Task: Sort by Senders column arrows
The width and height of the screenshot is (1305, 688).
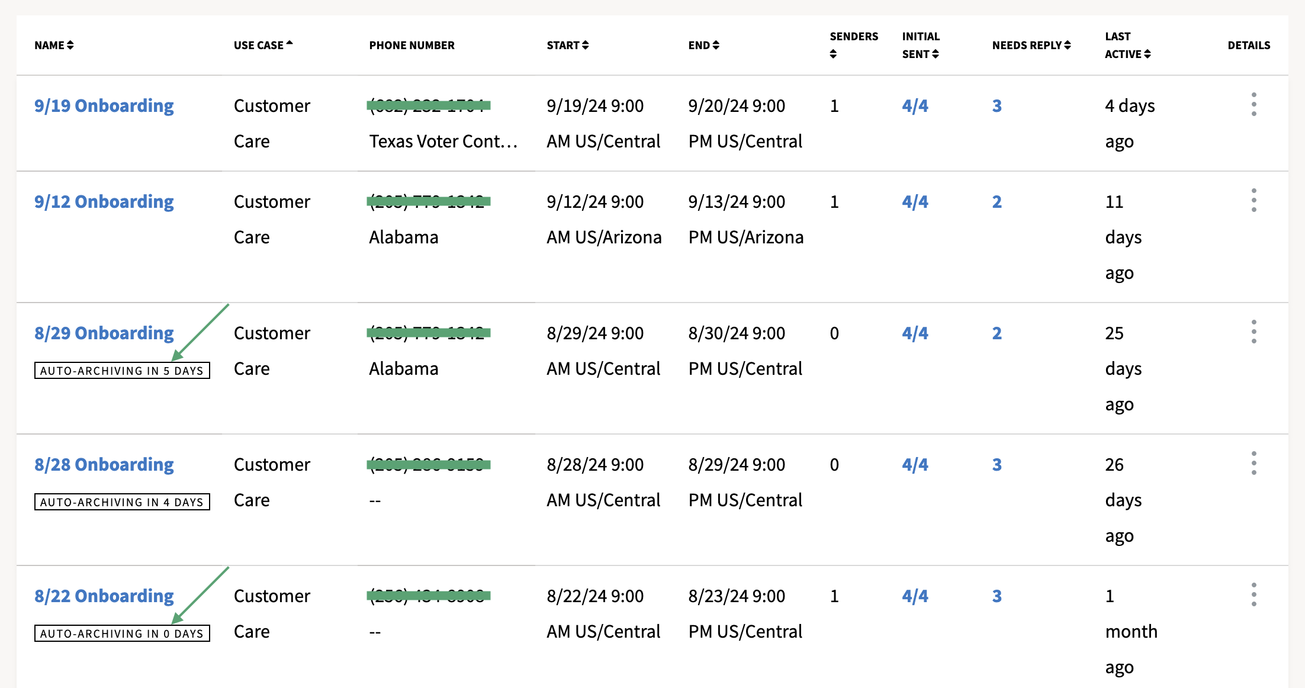Action: click(x=833, y=54)
